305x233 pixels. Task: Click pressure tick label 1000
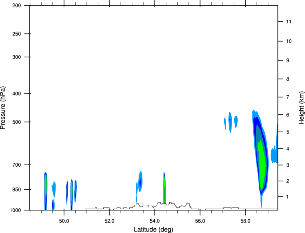(x=15, y=210)
